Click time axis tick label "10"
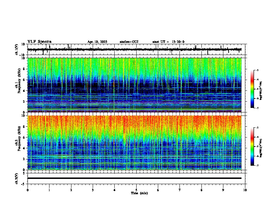 point(245,190)
